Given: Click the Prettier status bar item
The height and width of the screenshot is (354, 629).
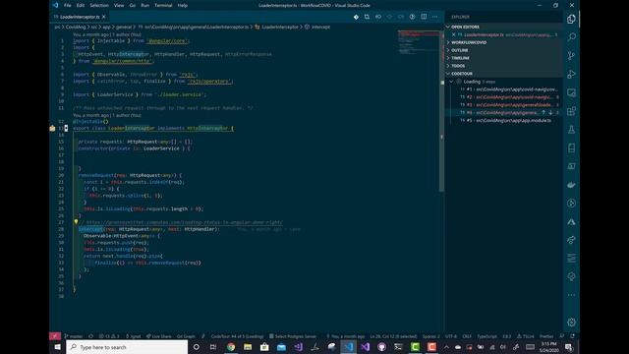Looking at the screenshot, I should click(546, 336).
